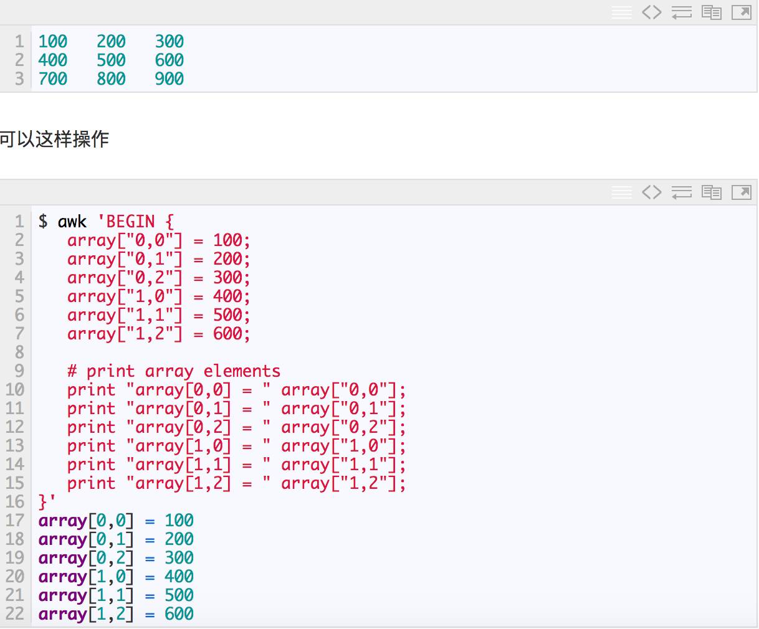Toggle plain code view in awk code block
The height and width of the screenshot is (629, 759).
click(x=651, y=192)
